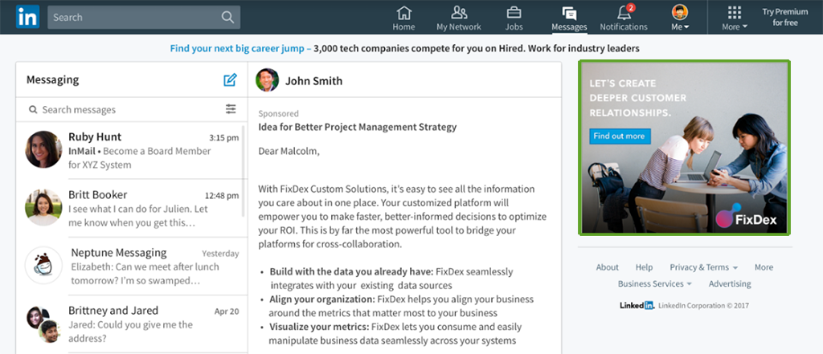
Task: Expand the More apps grid dropdown
Action: coord(734,17)
